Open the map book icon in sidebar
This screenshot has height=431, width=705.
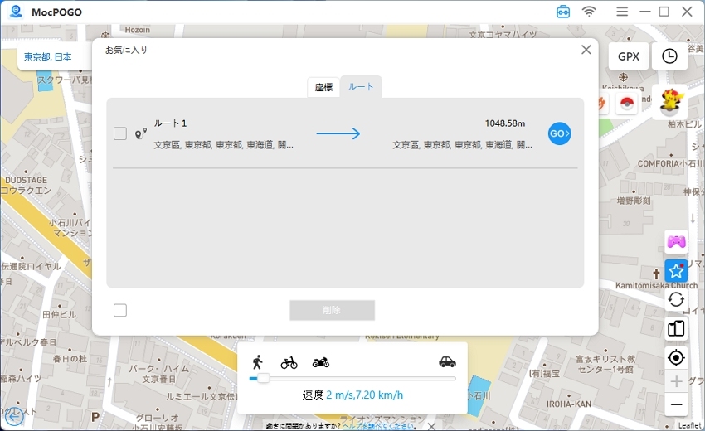coord(676,328)
